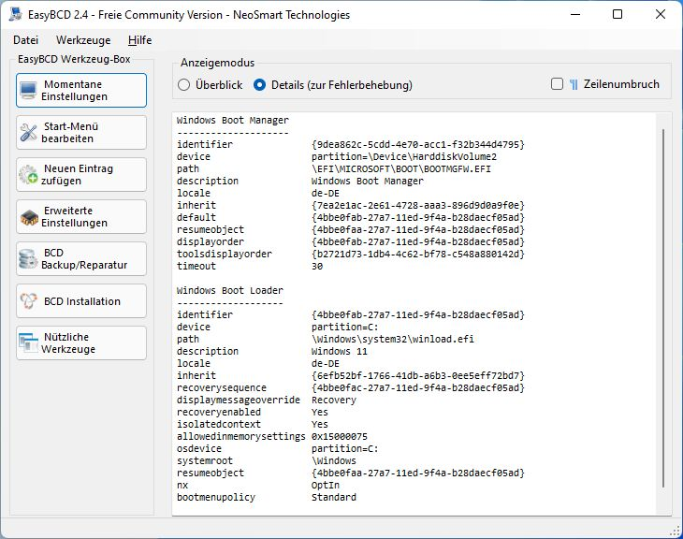Image resolution: width=683 pixels, height=539 pixels.
Task: Click the Boot Manager inherit GUID {7ea2e1ac...}
Action: tap(417, 205)
